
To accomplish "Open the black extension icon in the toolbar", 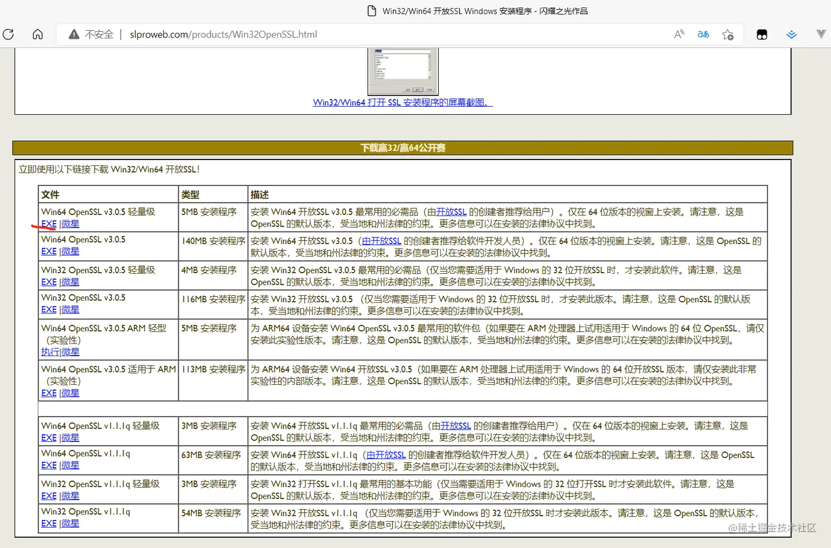I will (762, 35).
